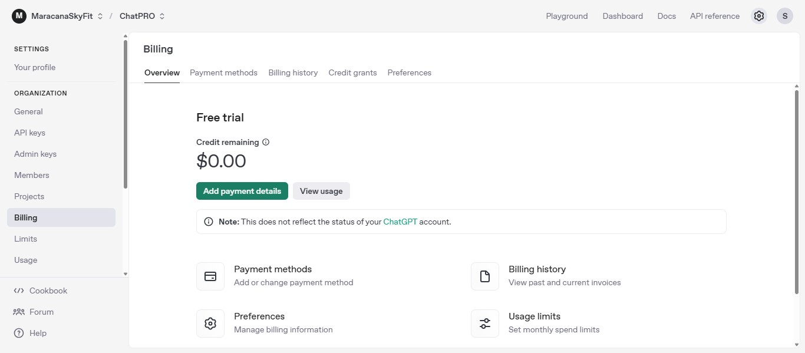
Task: Click the sidebar scroll down arrow
Action: click(125, 273)
